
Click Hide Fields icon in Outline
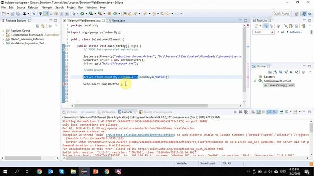(280, 72)
